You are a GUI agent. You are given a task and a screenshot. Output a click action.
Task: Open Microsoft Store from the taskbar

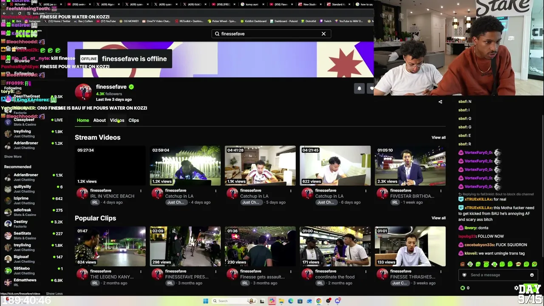click(300, 301)
